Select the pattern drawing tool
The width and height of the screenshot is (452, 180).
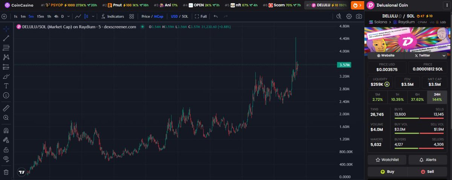pos(6,57)
